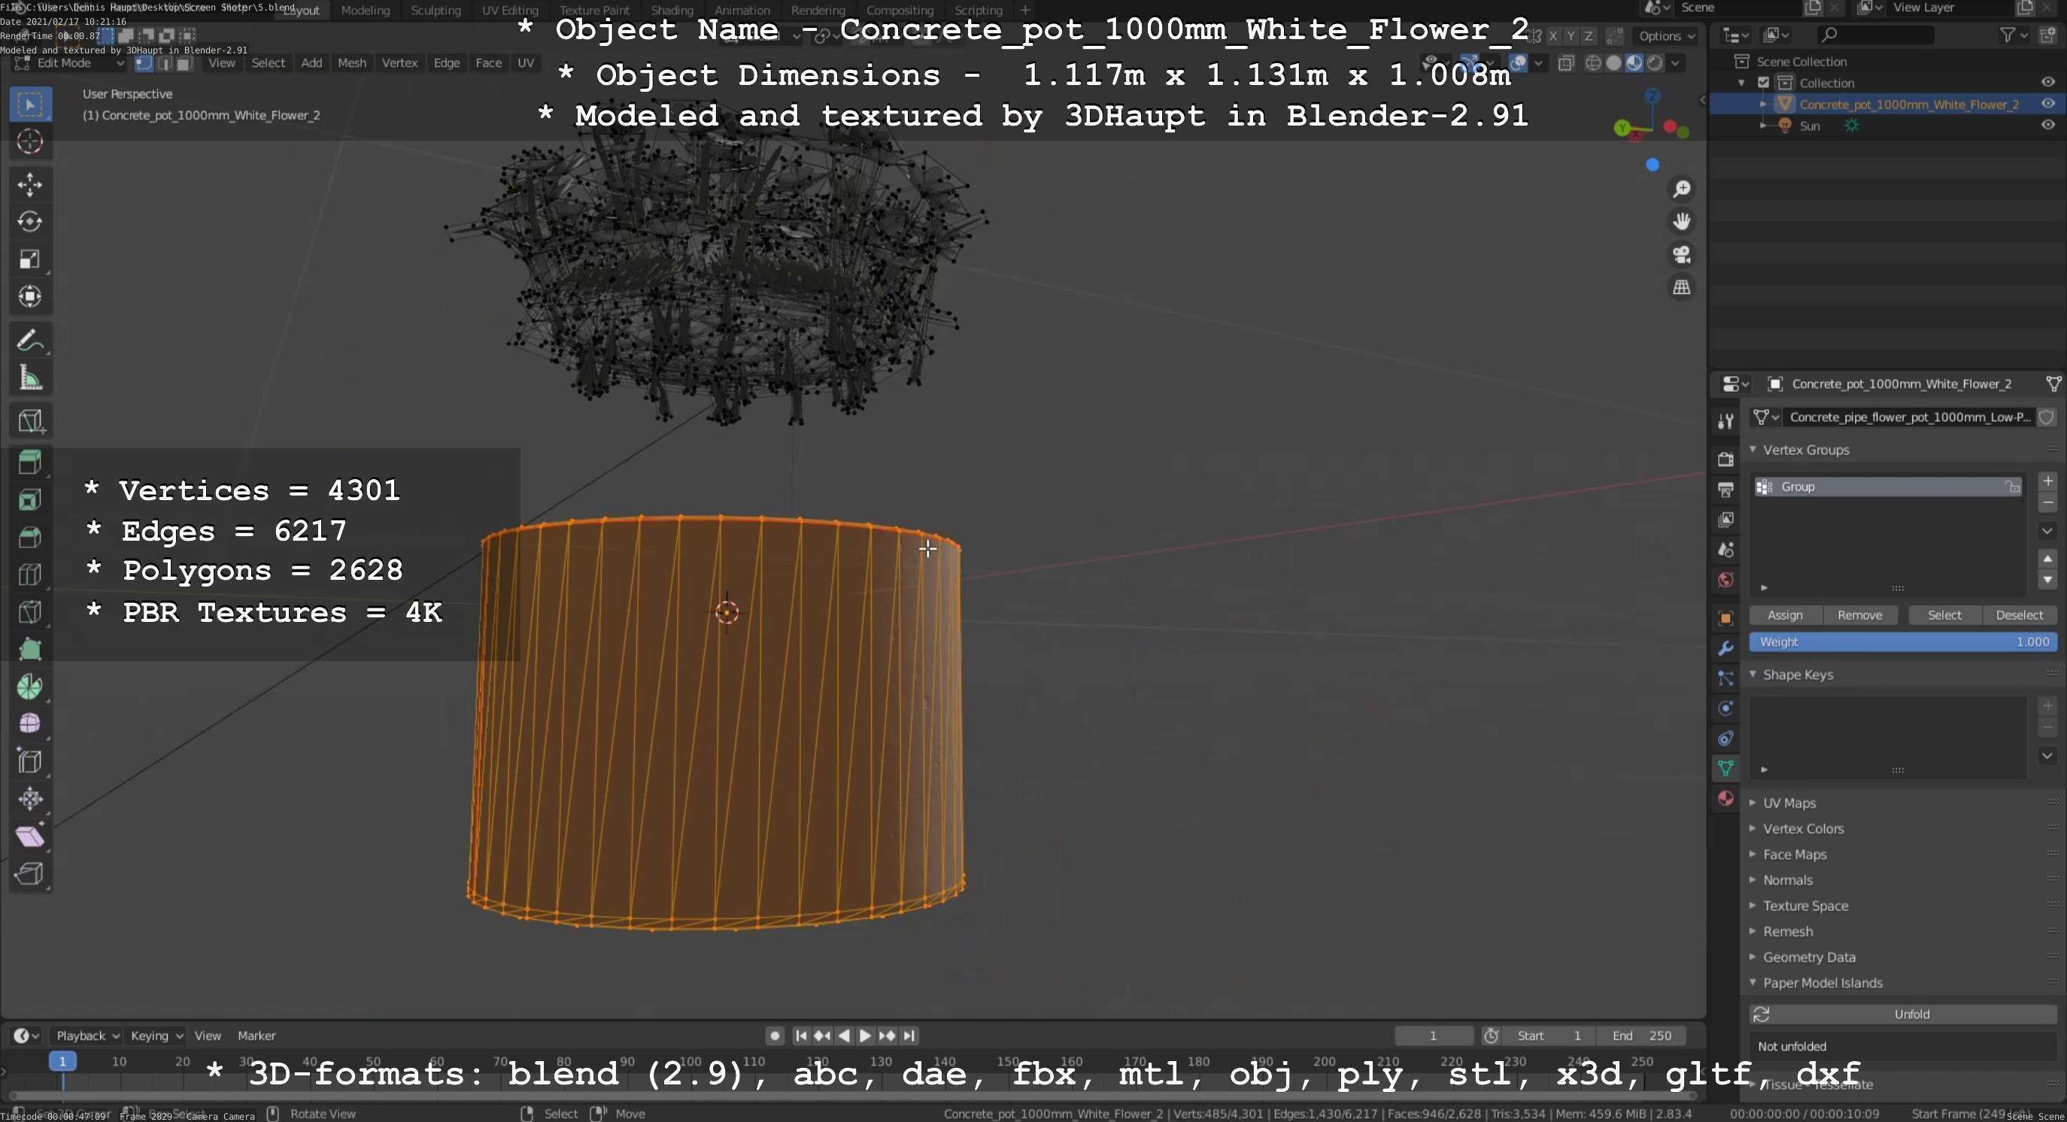2067x1122 pixels.
Task: Enable vertex select mode
Action: click(x=144, y=63)
